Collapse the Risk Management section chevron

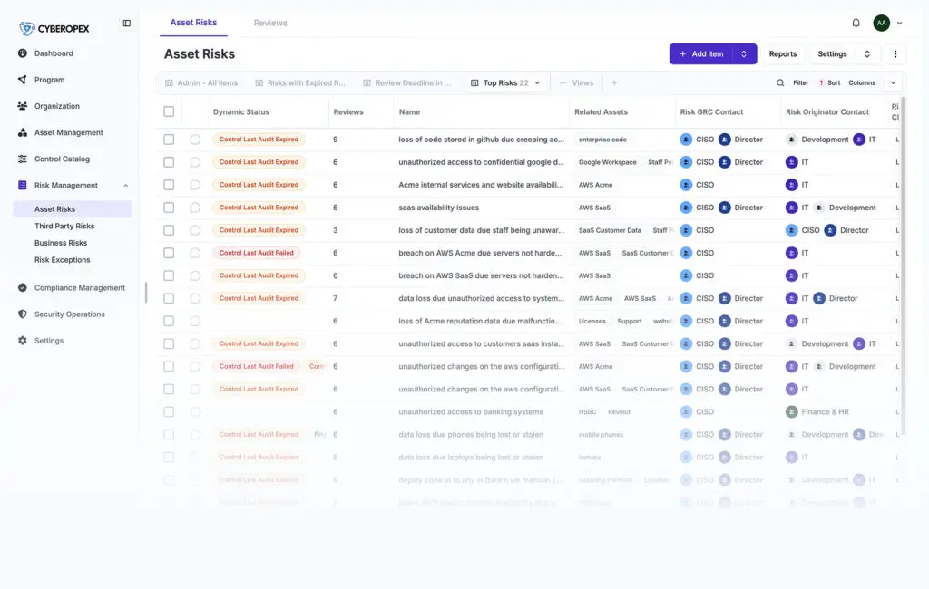[125, 185]
